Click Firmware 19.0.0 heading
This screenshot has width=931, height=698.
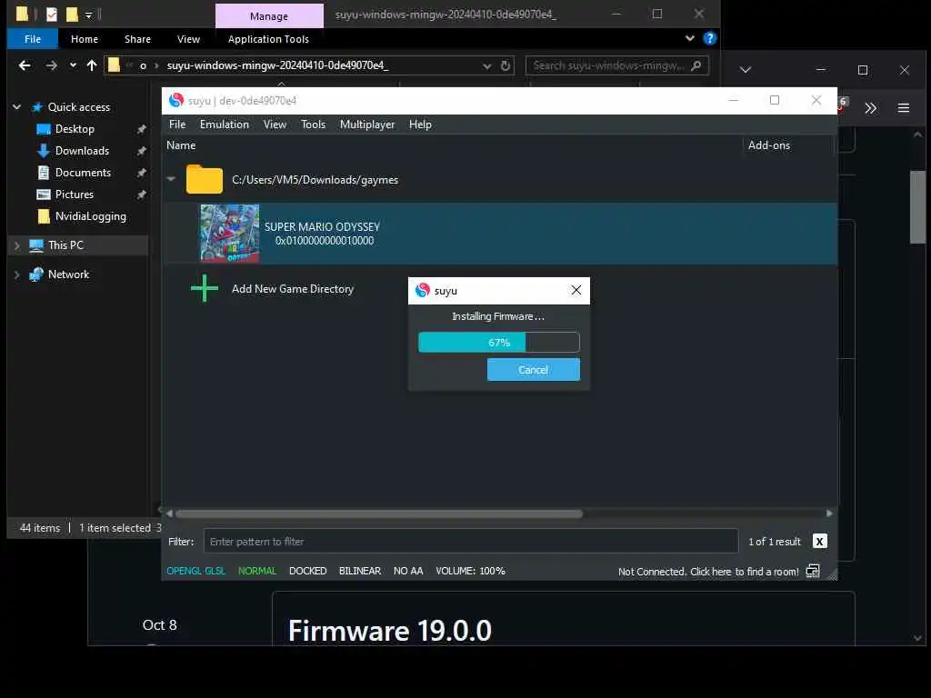389,631
